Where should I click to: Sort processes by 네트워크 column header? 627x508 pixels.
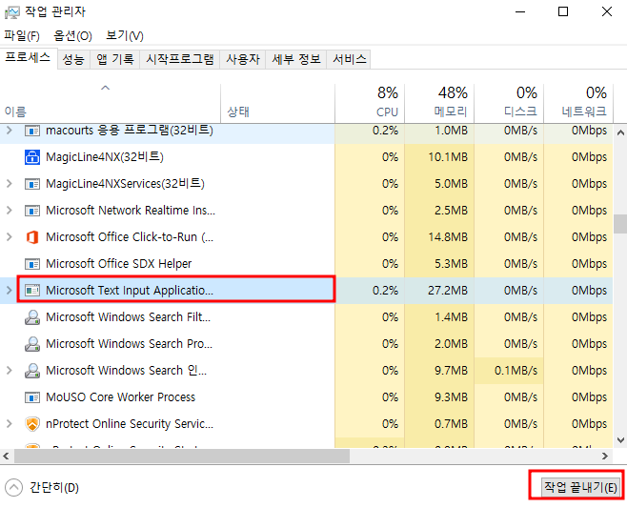tap(578, 104)
